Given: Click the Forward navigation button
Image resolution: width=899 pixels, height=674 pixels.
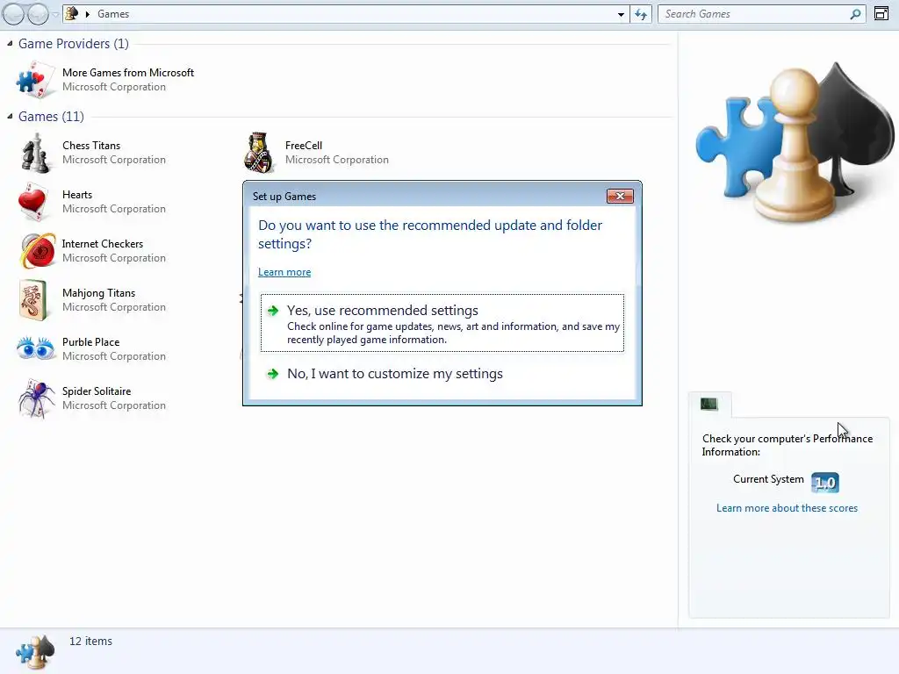Looking at the screenshot, I should point(38,14).
